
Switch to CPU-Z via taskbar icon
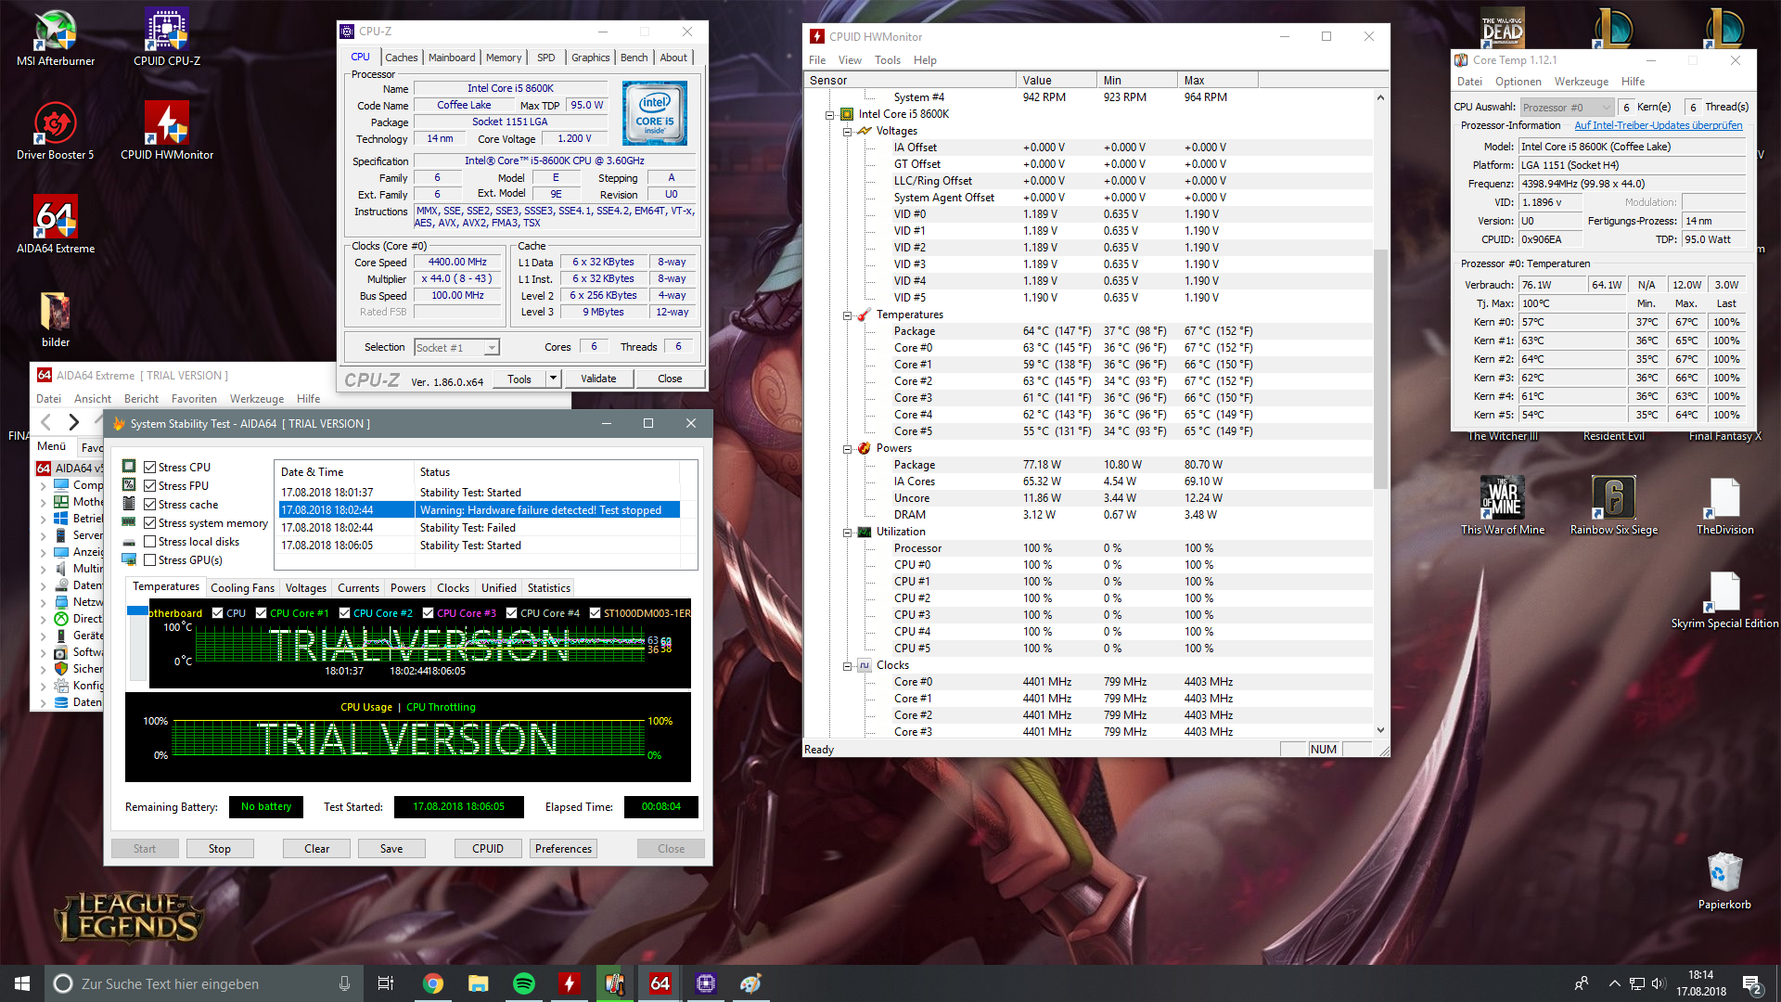[706, 983]
